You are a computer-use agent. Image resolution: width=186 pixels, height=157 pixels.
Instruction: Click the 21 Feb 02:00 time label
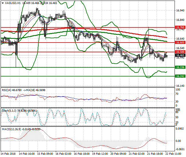coord(137,154)
